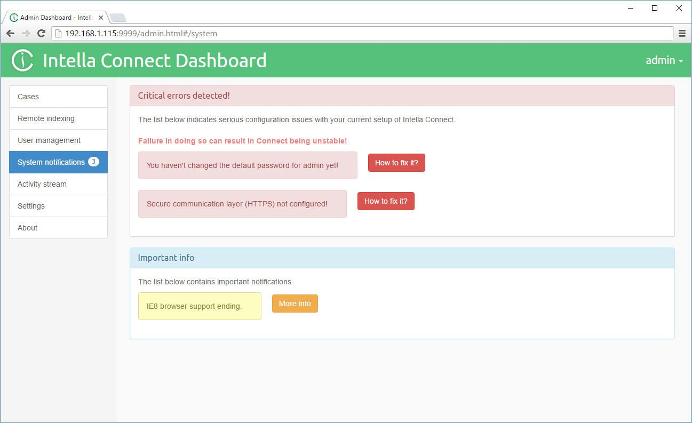Click How to fix it for HTTPS error
The width and height of the screenshot is (692, 423).
pyautogui.click(x=386, y=201)
